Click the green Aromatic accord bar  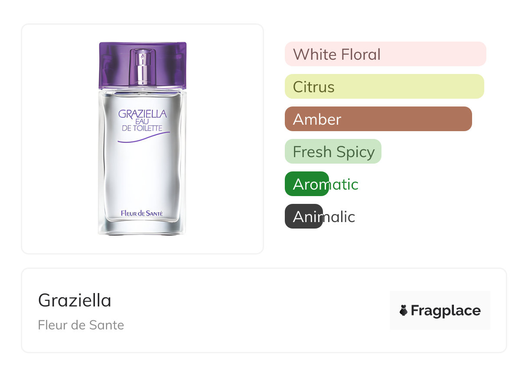(306, 184)
